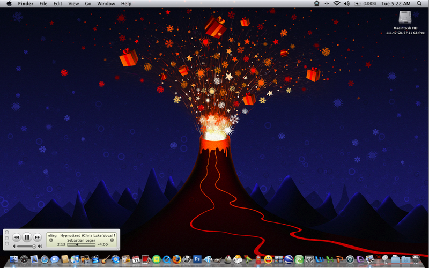Screen dimensions: 429x268
Task: Open the Help menu
Action: [x=126, y=4]
